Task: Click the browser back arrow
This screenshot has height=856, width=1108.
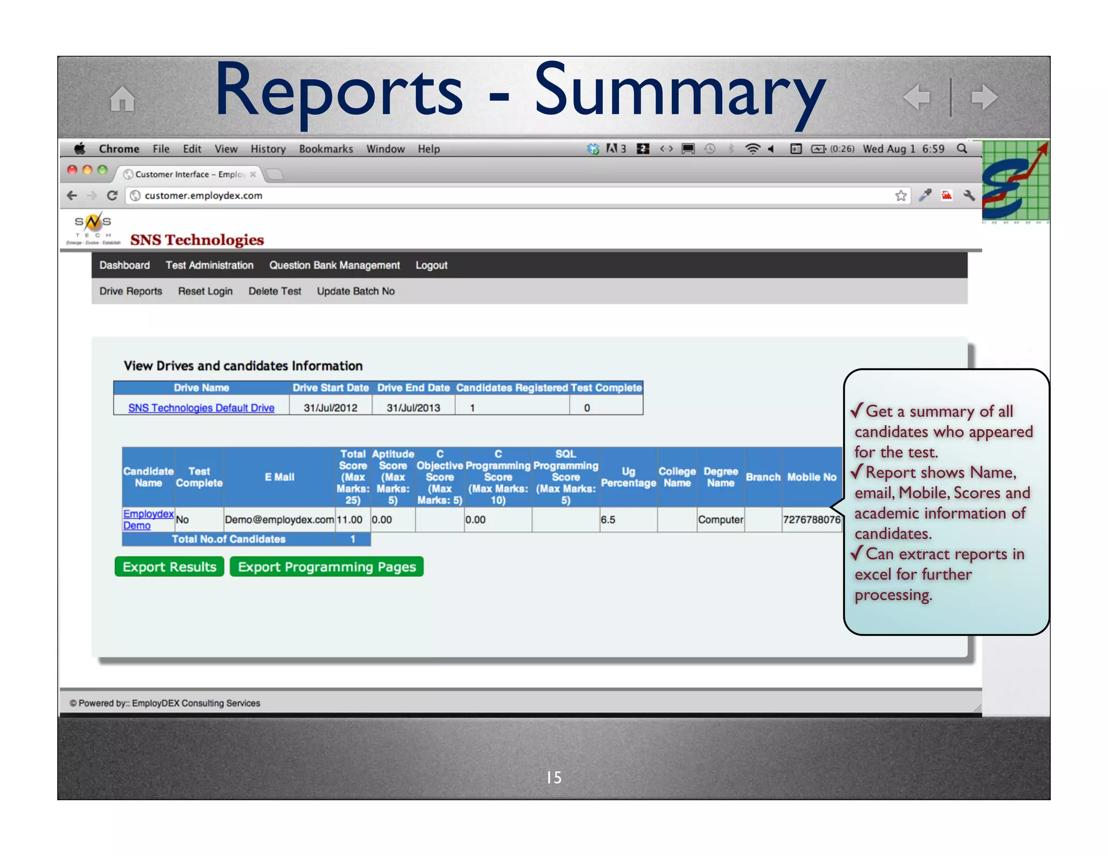Action: [x=72, y=195]
